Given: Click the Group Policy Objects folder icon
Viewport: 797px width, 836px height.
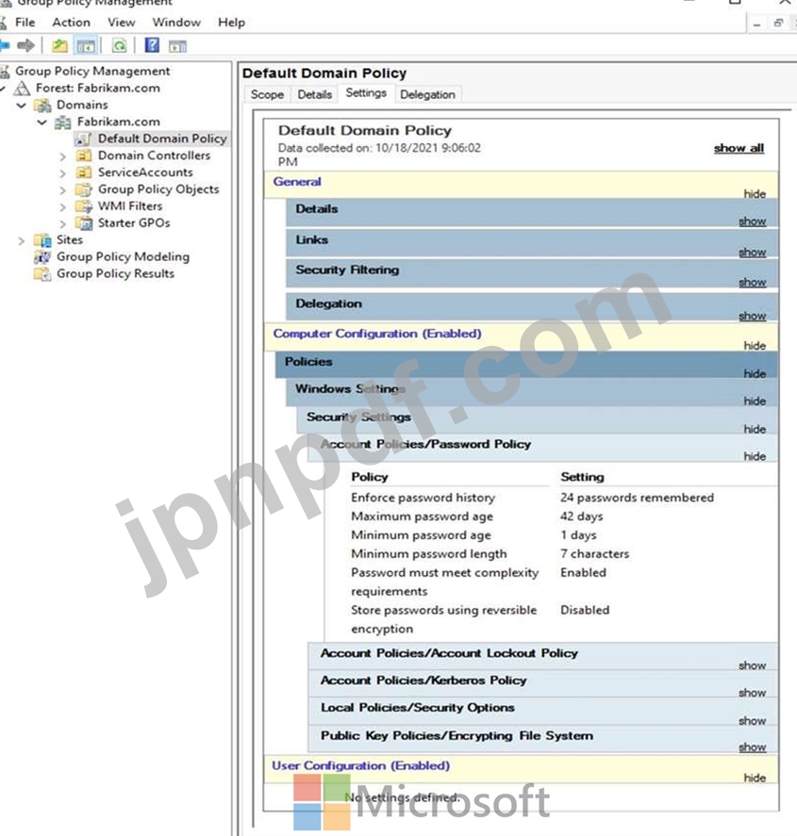Looking at the screenshot, I should point(83,189).
